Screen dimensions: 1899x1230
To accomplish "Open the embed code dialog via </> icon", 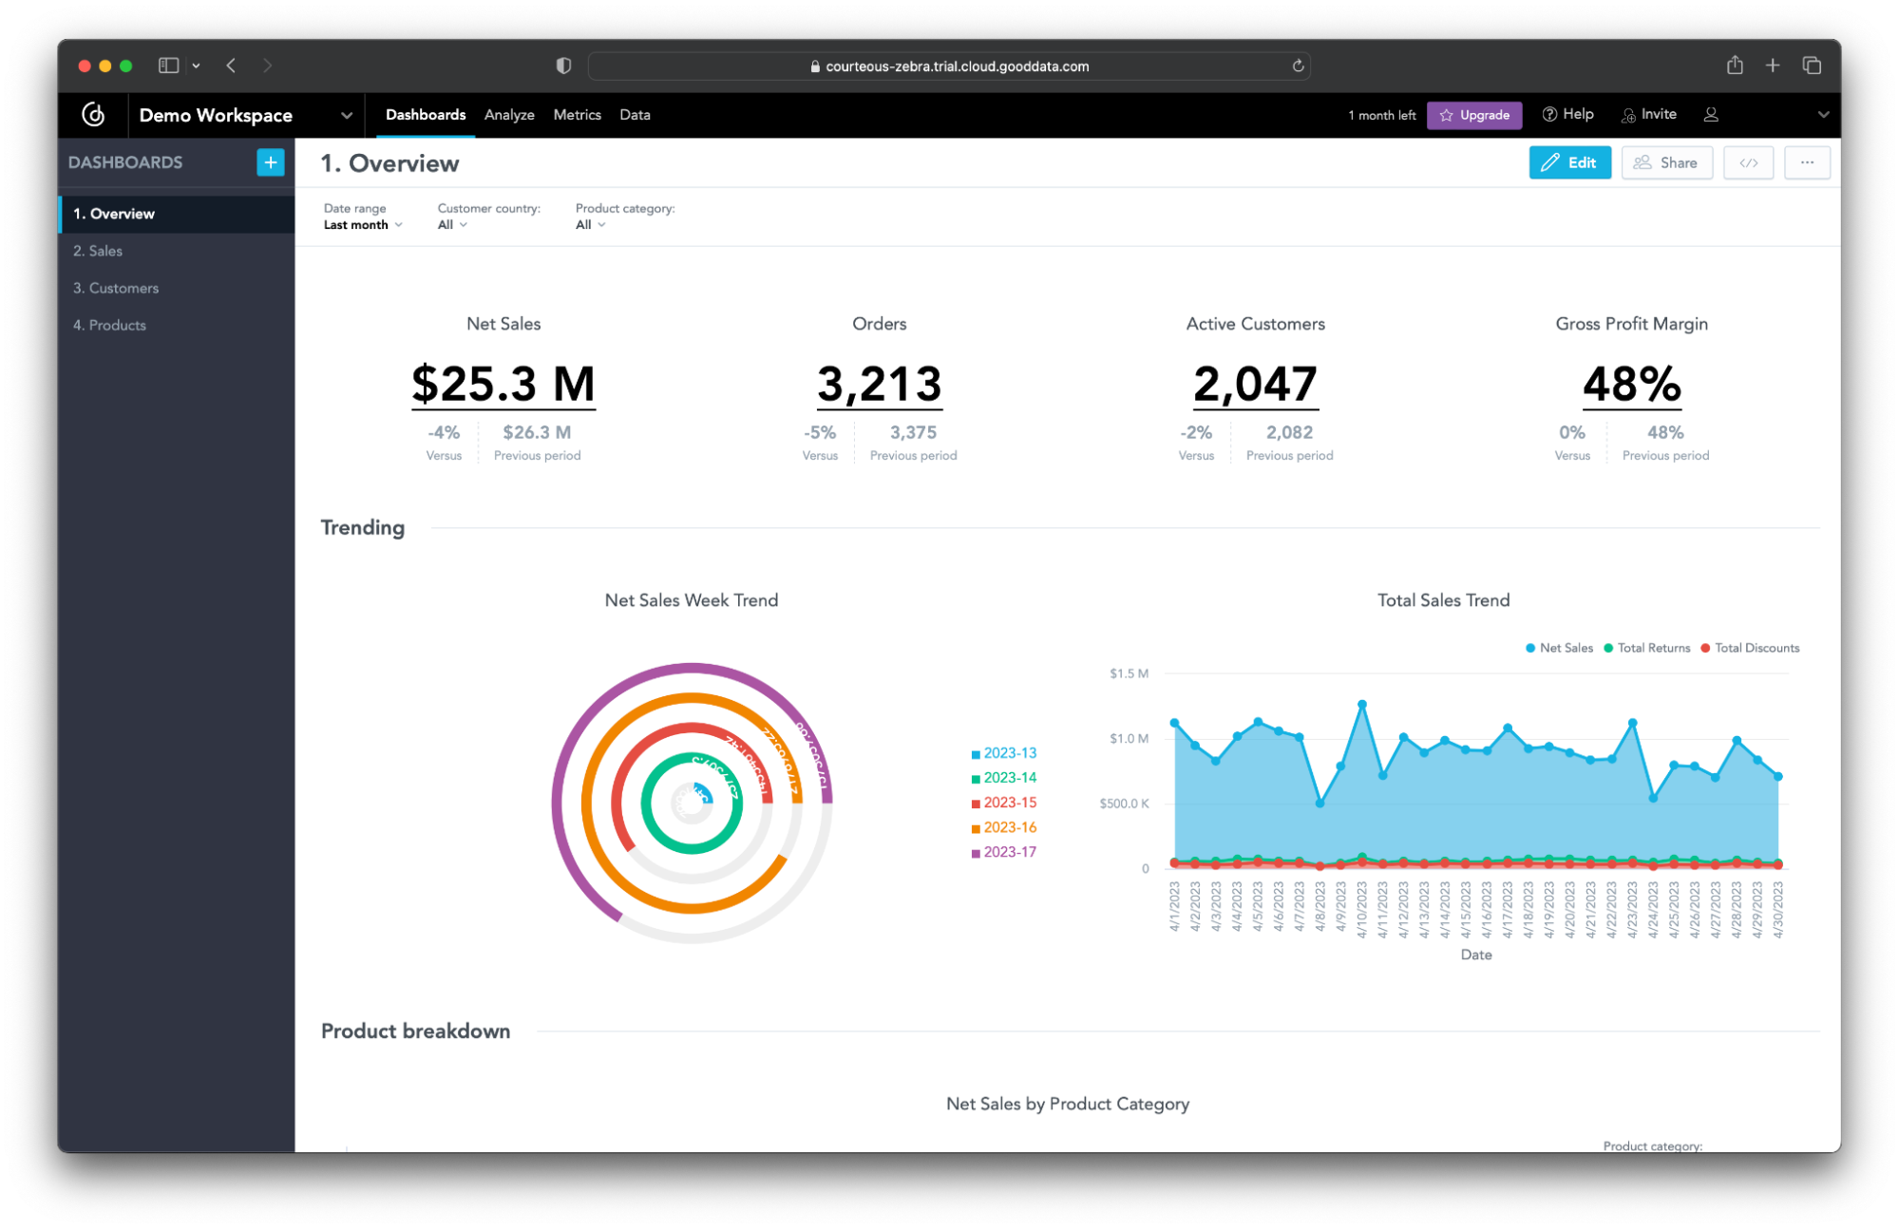I will [x=1749, y=162].
